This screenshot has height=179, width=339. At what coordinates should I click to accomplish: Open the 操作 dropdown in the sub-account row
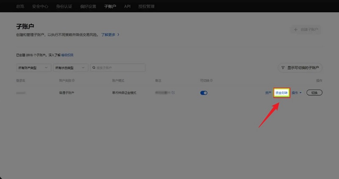(x=297, y=93)
